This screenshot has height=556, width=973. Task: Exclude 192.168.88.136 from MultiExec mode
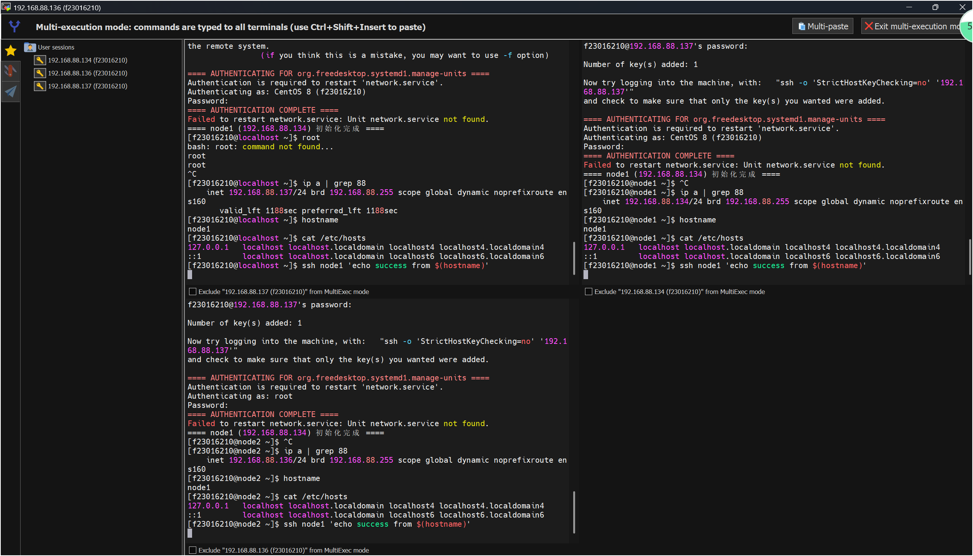[x=192, y=550]
